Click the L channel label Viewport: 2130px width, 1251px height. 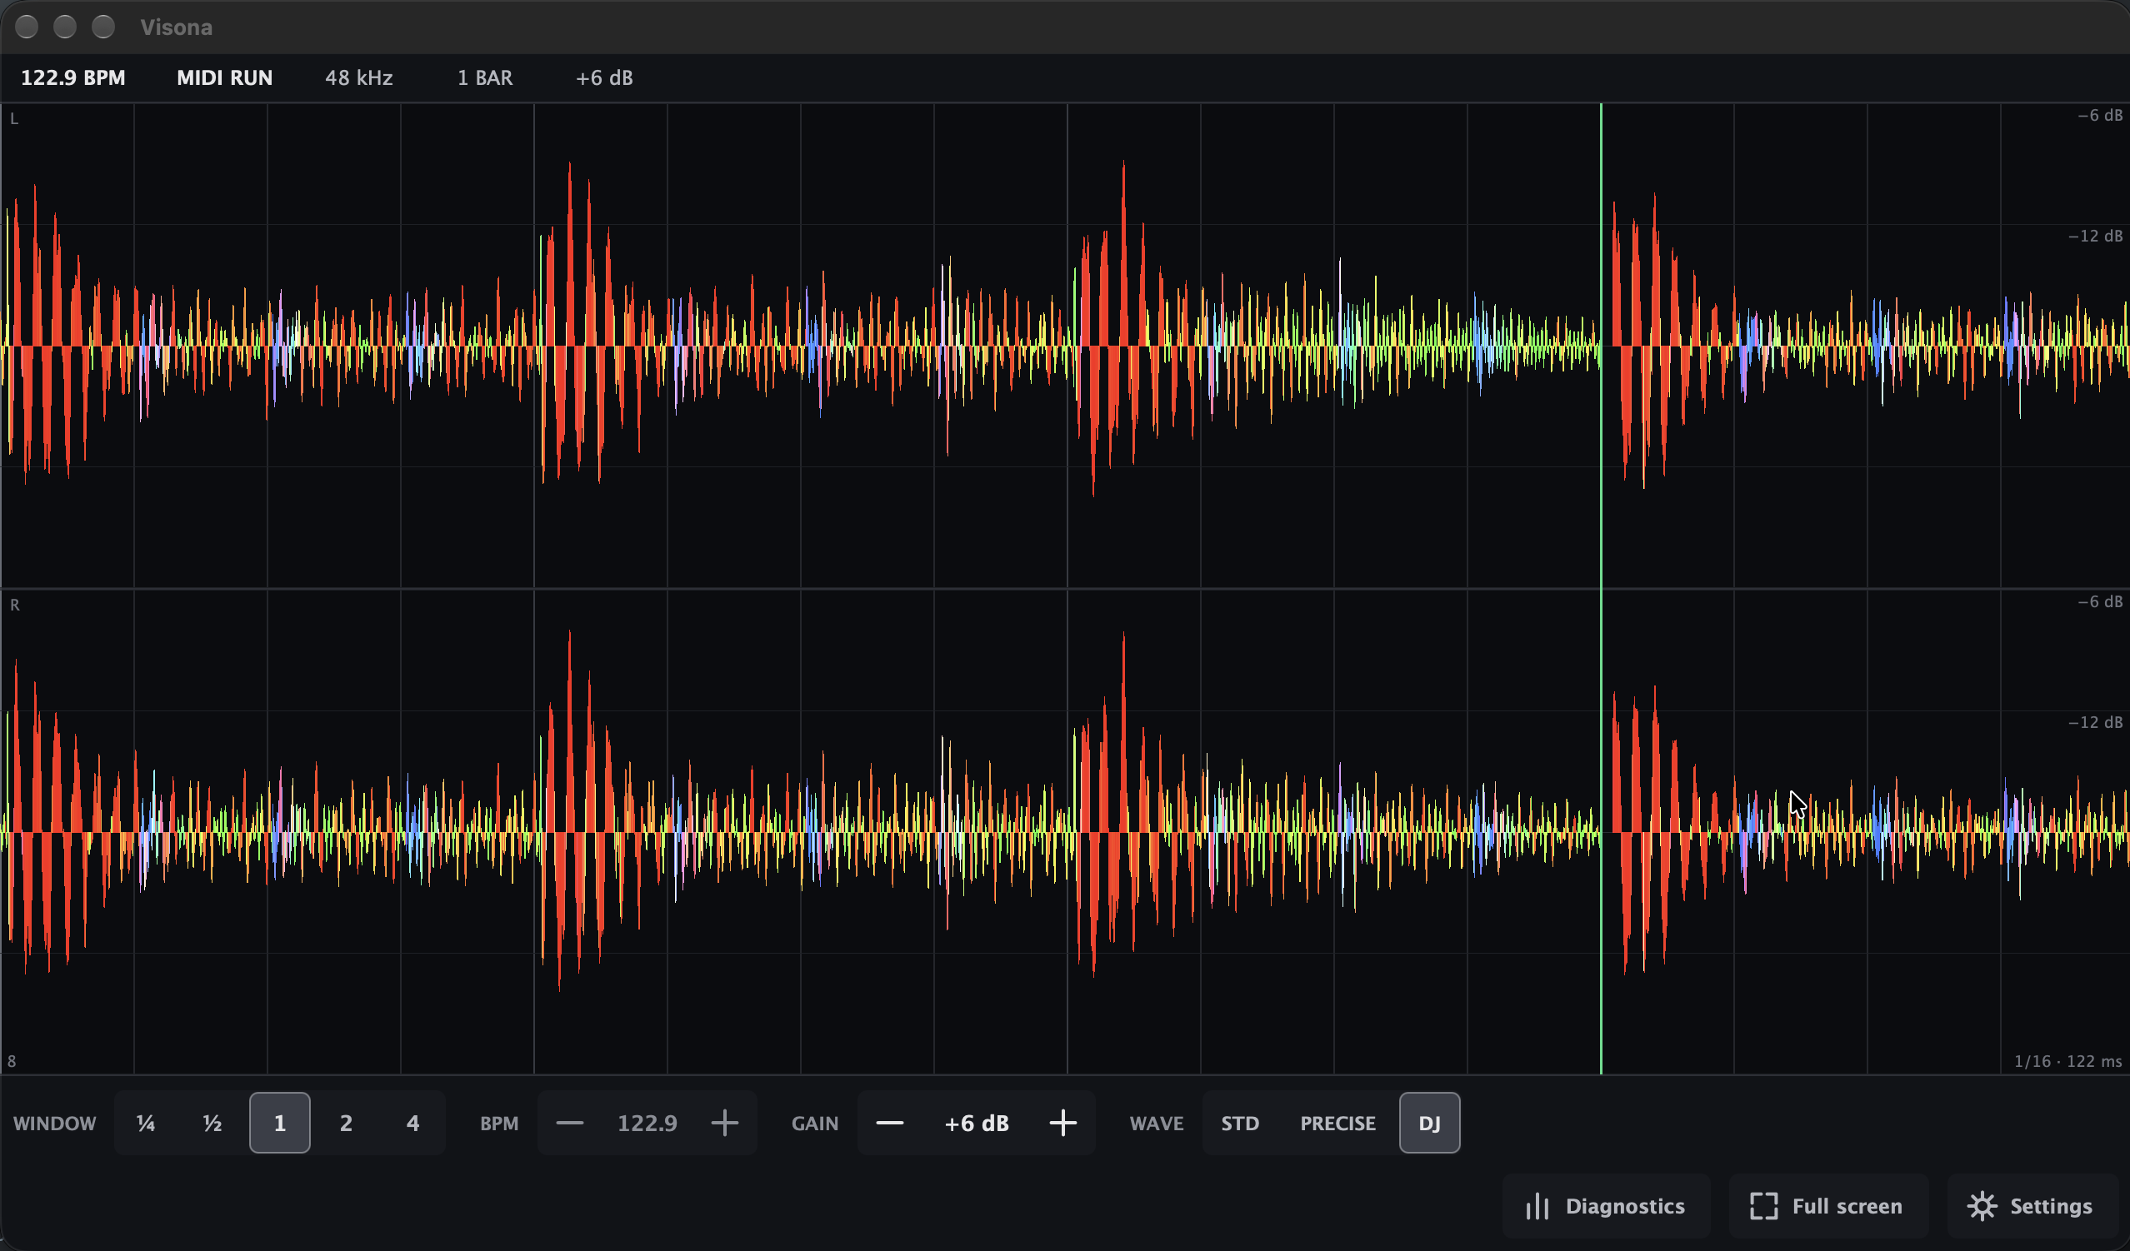(x=13, y=119)
